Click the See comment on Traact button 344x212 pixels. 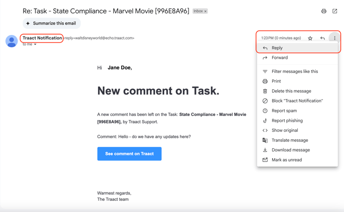pyautogui.click(x=129, y=153)
